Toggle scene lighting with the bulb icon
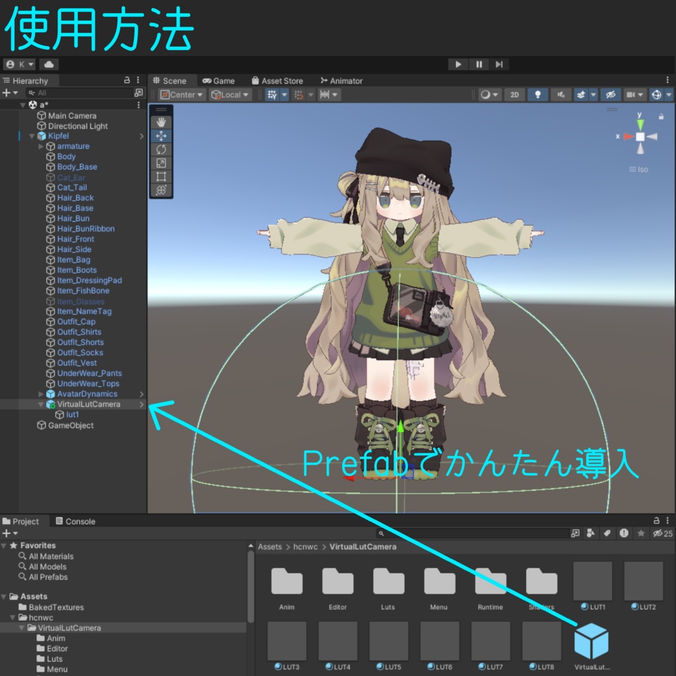The width and height of the screenshot is (676, 676). 538,94
